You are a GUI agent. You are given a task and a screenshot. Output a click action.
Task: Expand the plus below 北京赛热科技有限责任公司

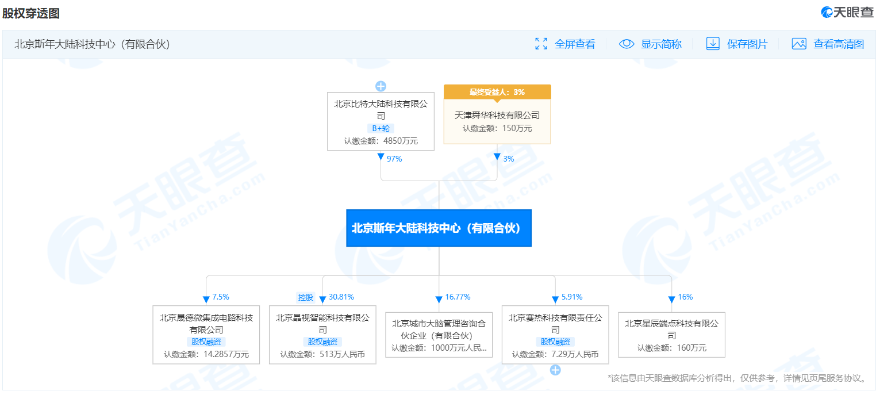tap(555, 370)
